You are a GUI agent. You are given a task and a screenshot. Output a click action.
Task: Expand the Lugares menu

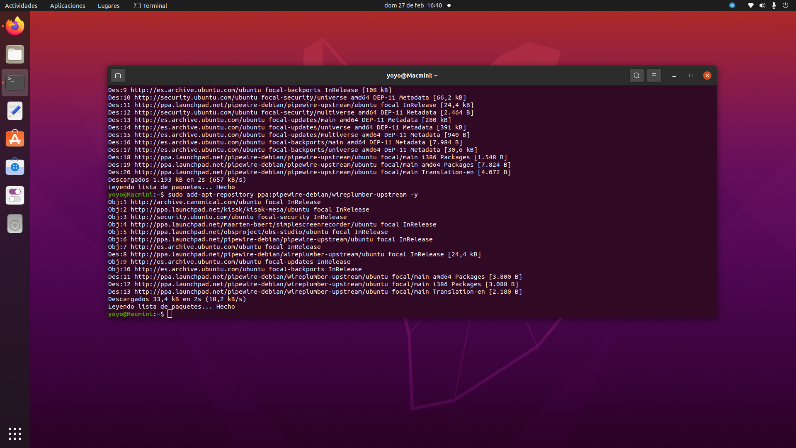coord(109,5)
